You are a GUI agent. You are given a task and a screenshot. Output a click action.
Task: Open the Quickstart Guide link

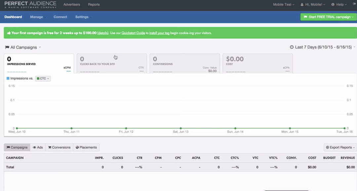(x=133, y=33)
